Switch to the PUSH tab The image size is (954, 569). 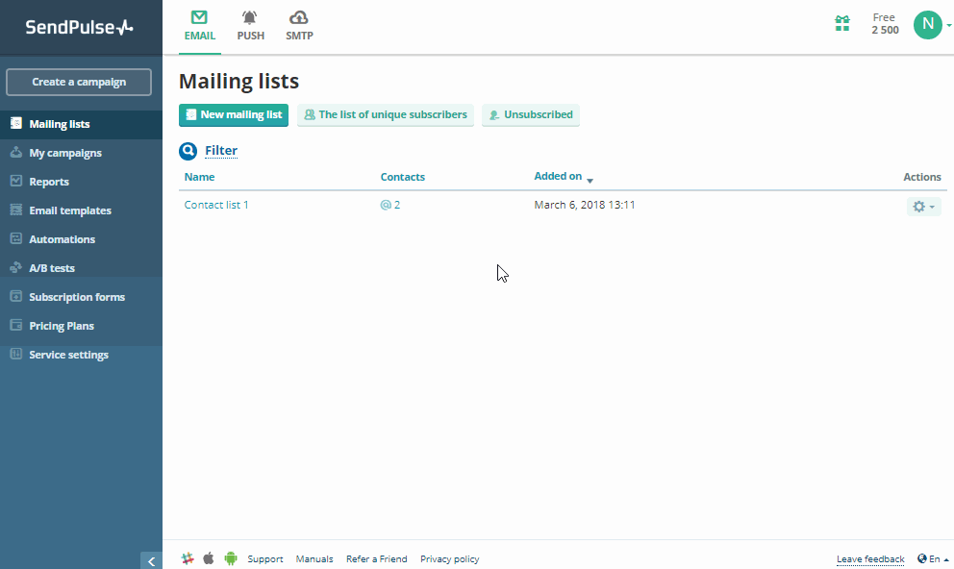250,25
